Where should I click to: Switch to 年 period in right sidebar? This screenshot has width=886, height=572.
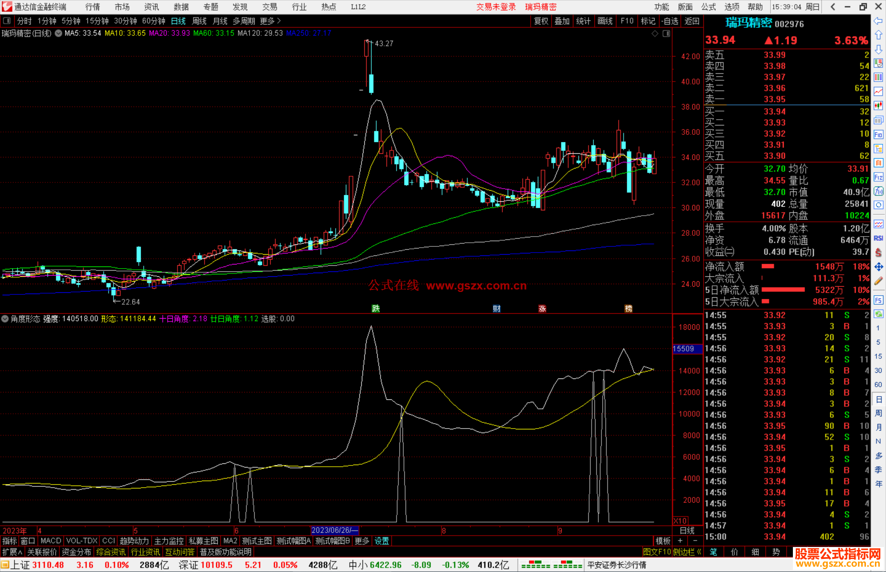(x=878, y=484)
